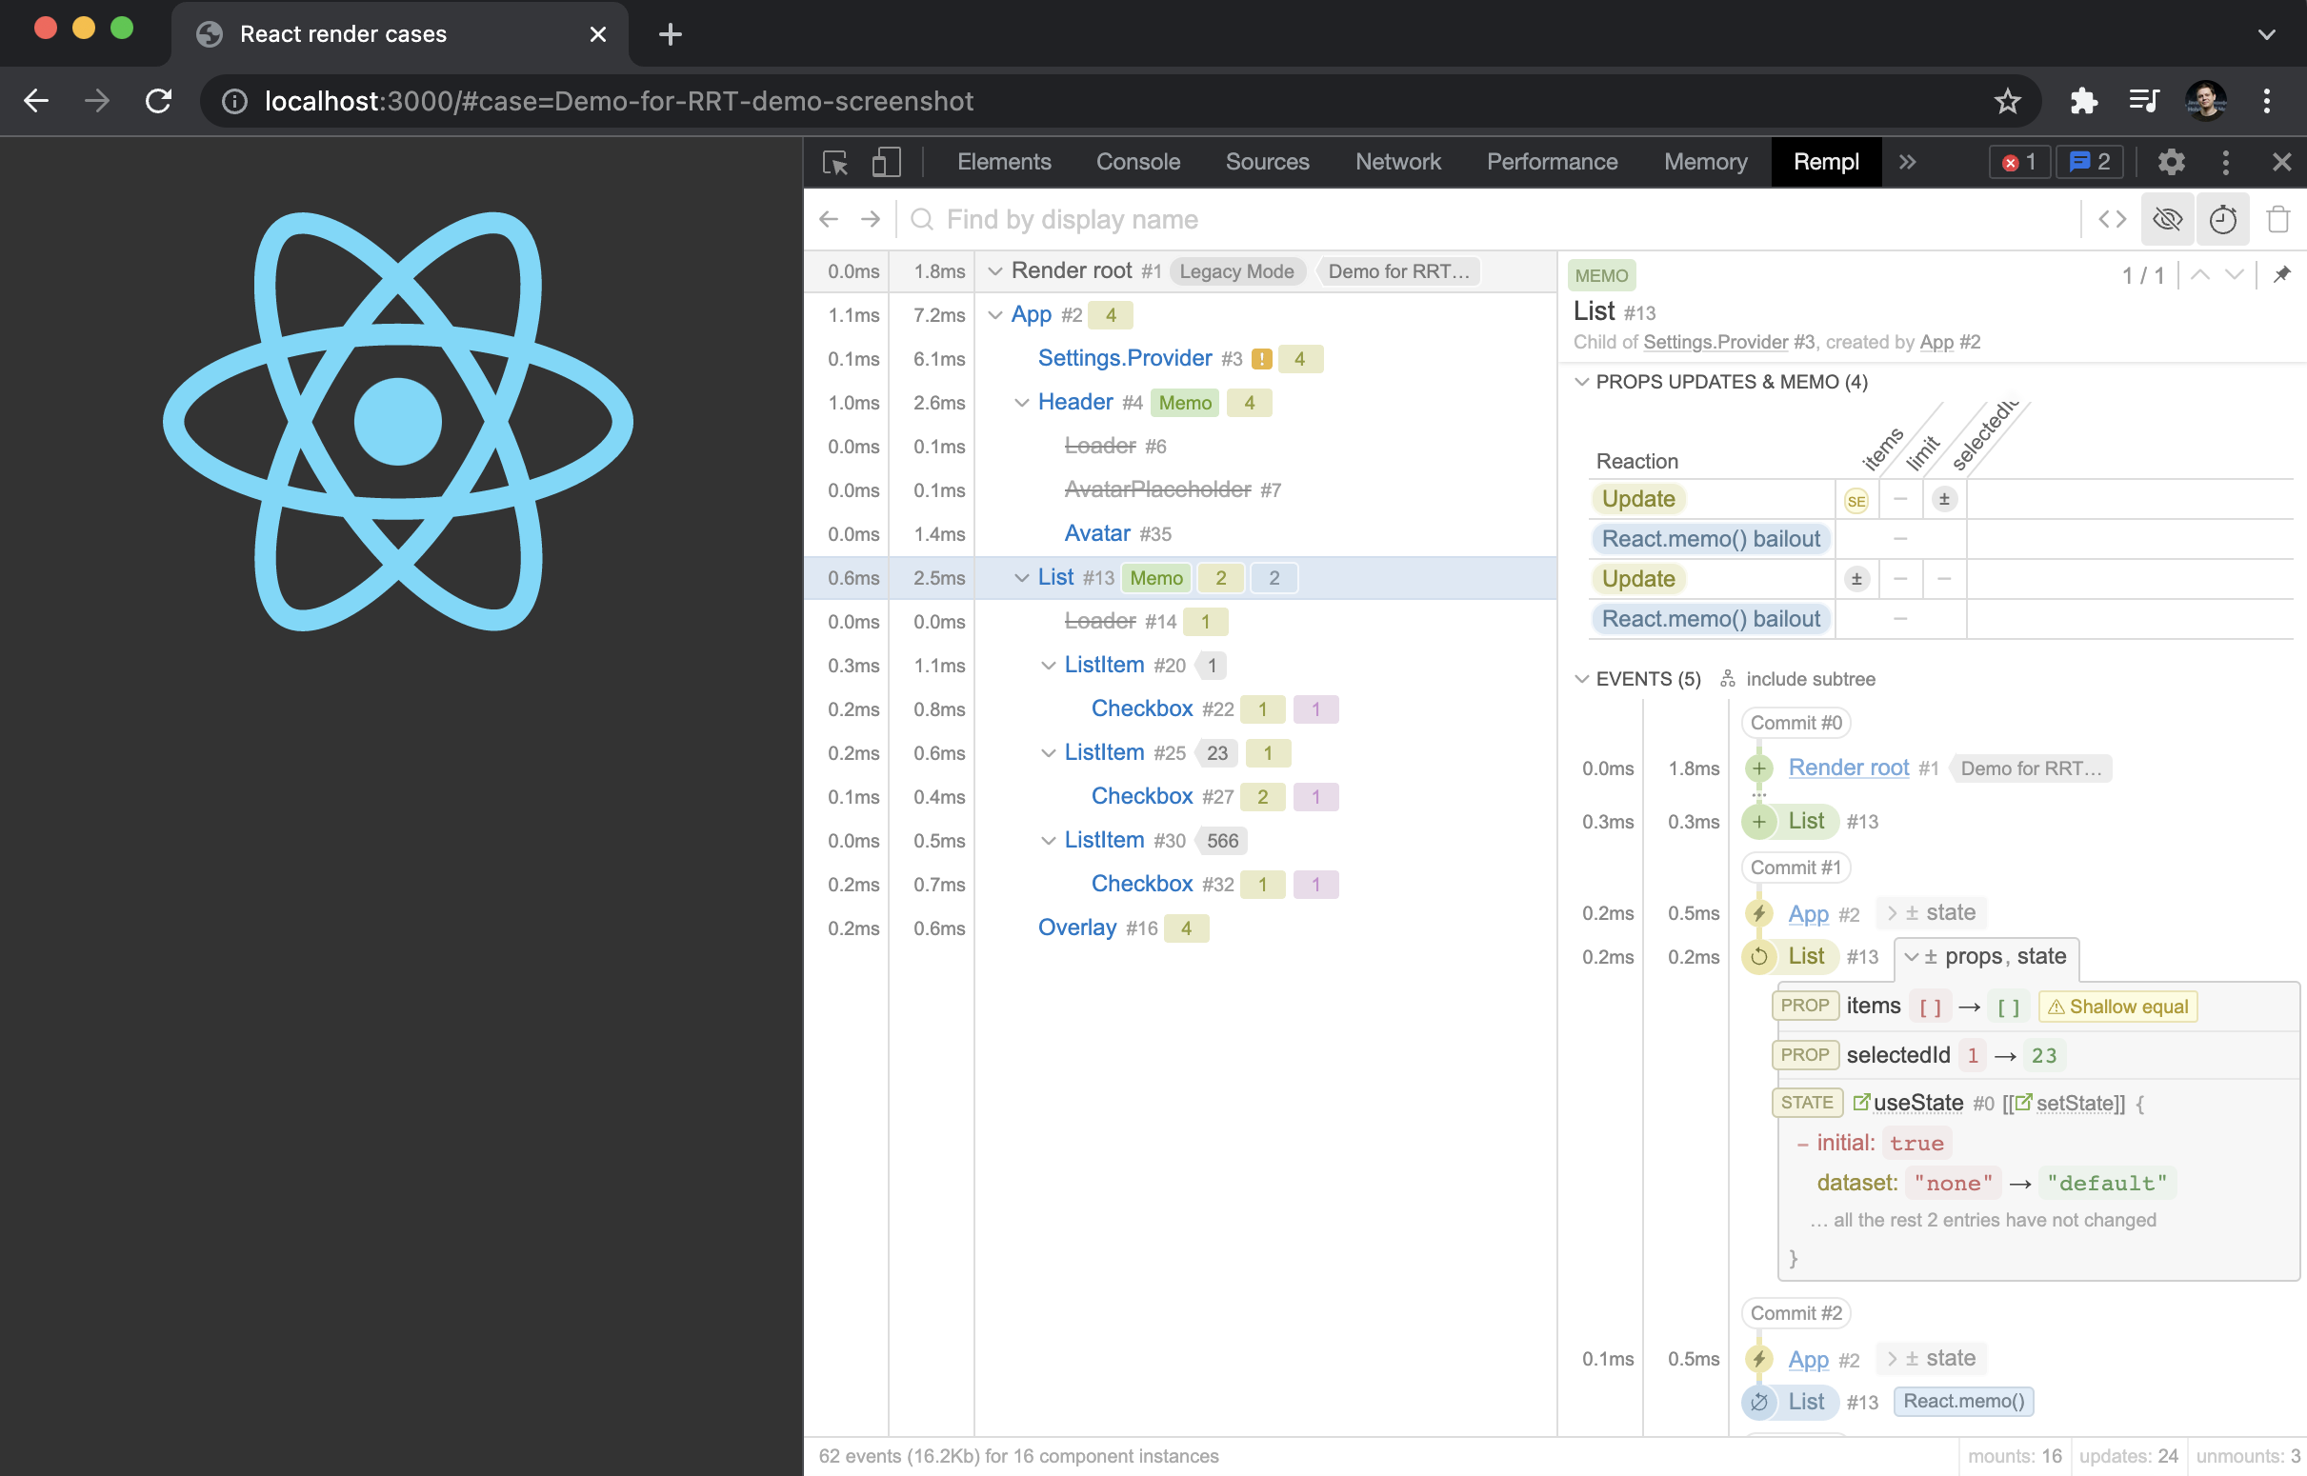Screen dimensions: 2307x1476
Task: Click the settings gear icon in DevTools toolbar
Action: point(2169,161)
